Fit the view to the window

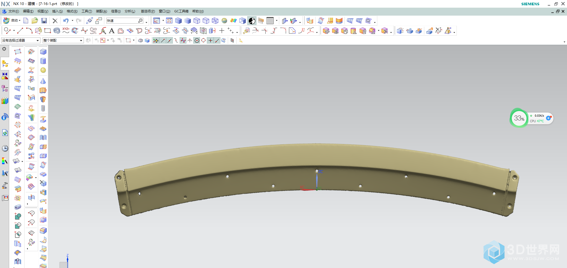coord(169,21)
